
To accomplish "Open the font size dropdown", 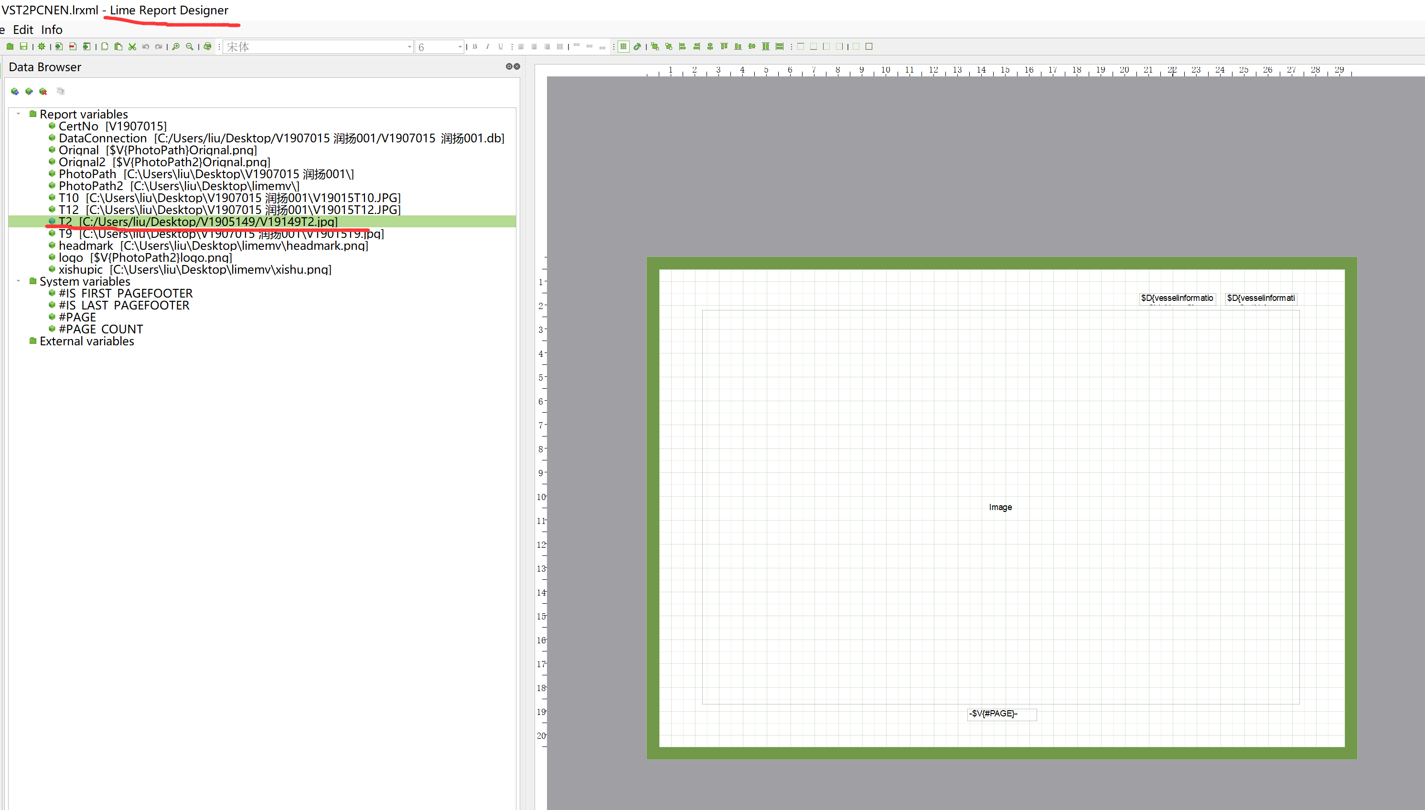I will click(x=460, y=47).
